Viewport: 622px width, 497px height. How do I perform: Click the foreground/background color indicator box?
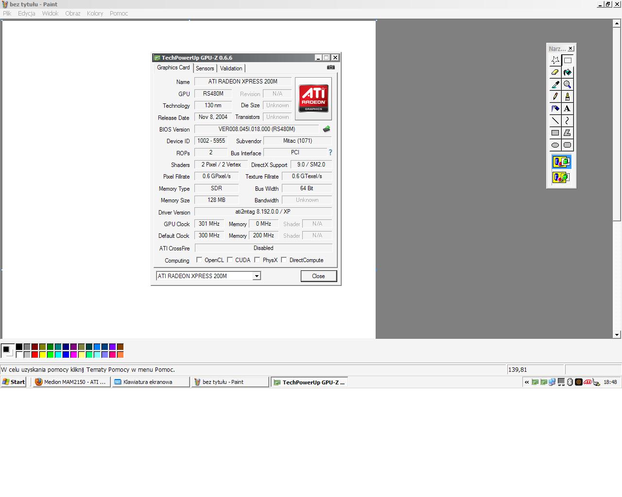[x=7, y=350]
